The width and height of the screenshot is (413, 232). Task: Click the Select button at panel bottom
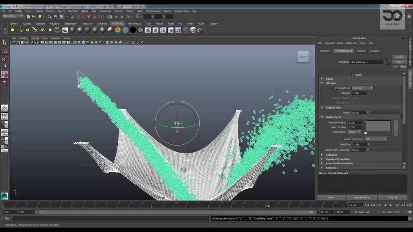[332, 197]
